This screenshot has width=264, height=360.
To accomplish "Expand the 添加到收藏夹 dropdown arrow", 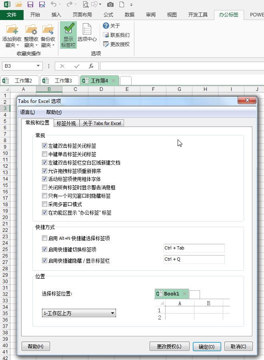I will (18, 45).
